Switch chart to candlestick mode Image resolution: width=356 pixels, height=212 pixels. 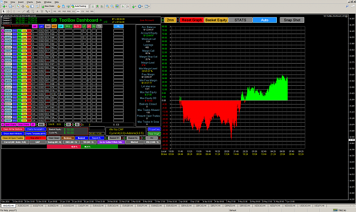click(x=97, y=6)
